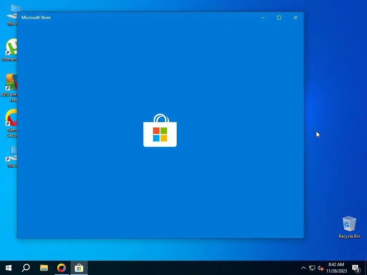Maximize the Microsoft Store window
This screenshot has height=275, width=367.
[279, 18]
